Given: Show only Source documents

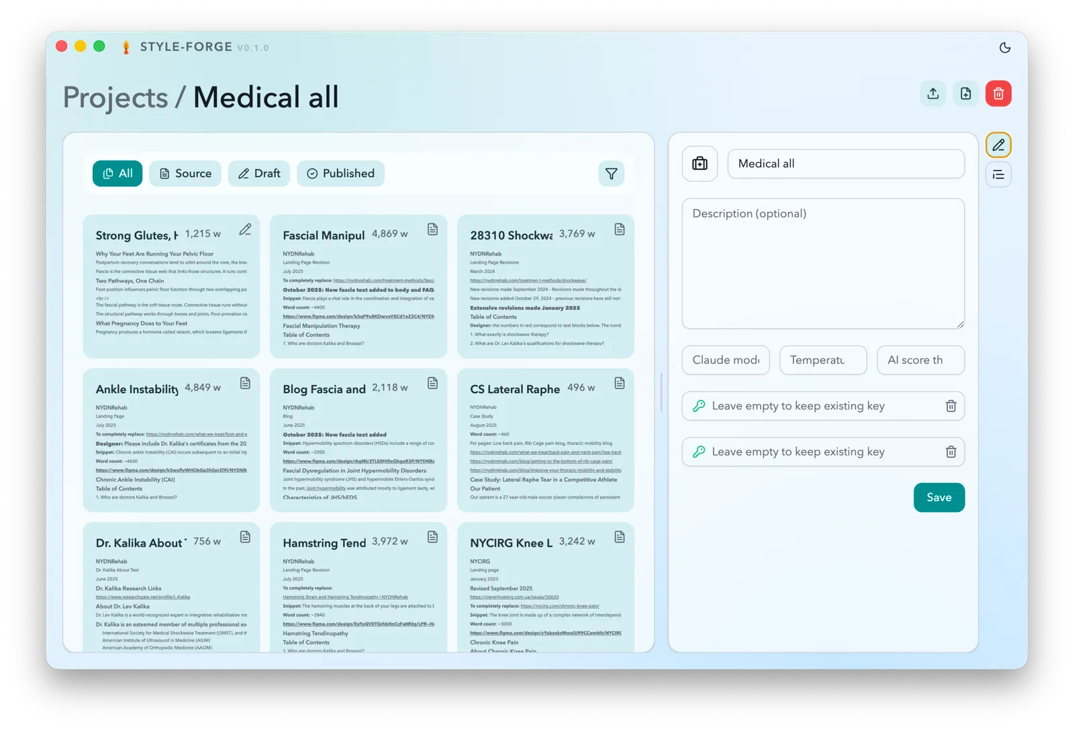Looking at the screenshot, I should tap(185, 173).
